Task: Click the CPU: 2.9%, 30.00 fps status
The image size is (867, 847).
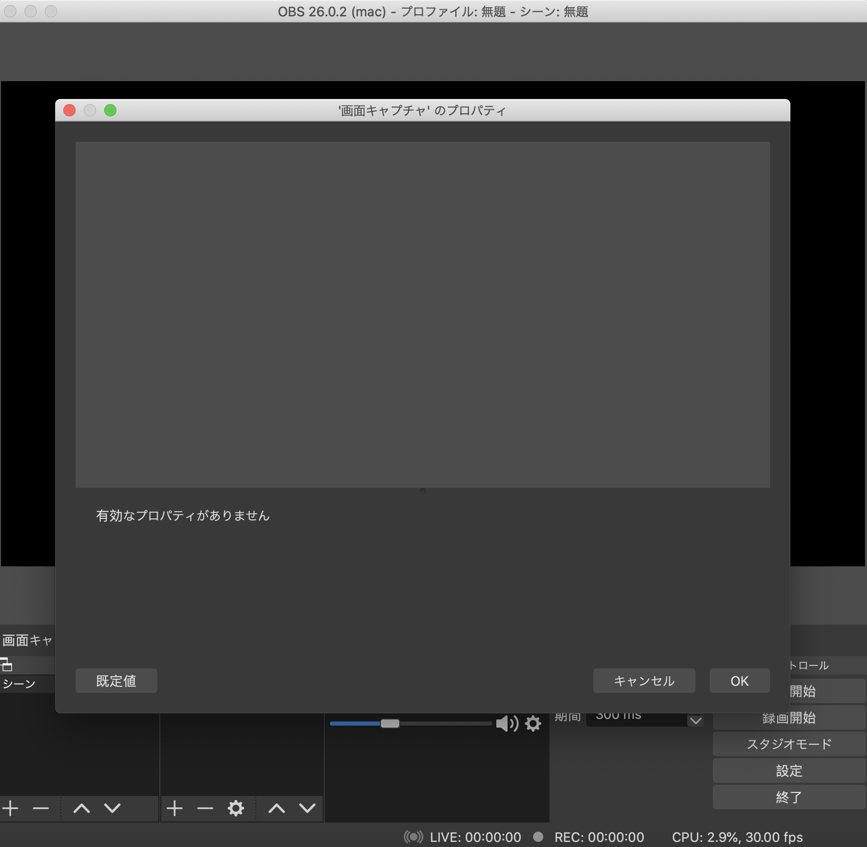Action: click(737, 837)
